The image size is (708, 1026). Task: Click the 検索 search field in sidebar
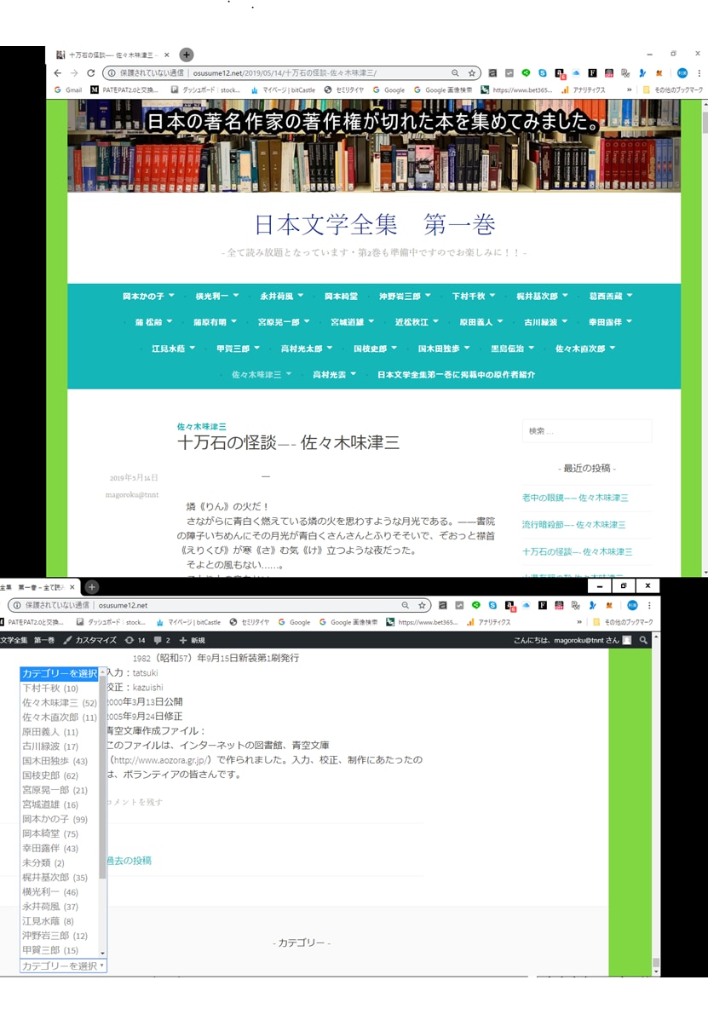(587, 431)
